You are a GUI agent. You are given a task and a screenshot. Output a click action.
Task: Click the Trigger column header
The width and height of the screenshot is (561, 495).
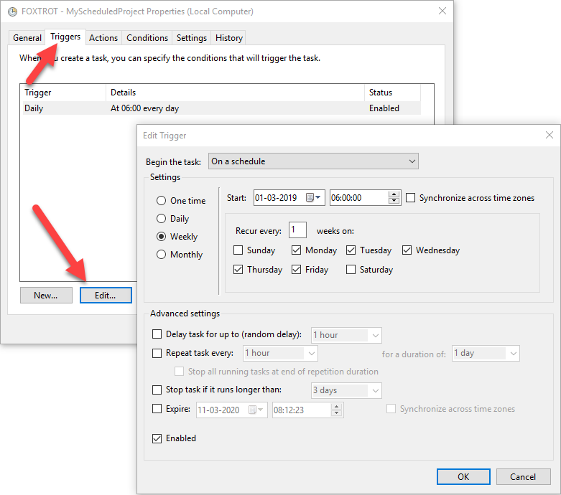(65, 93)
